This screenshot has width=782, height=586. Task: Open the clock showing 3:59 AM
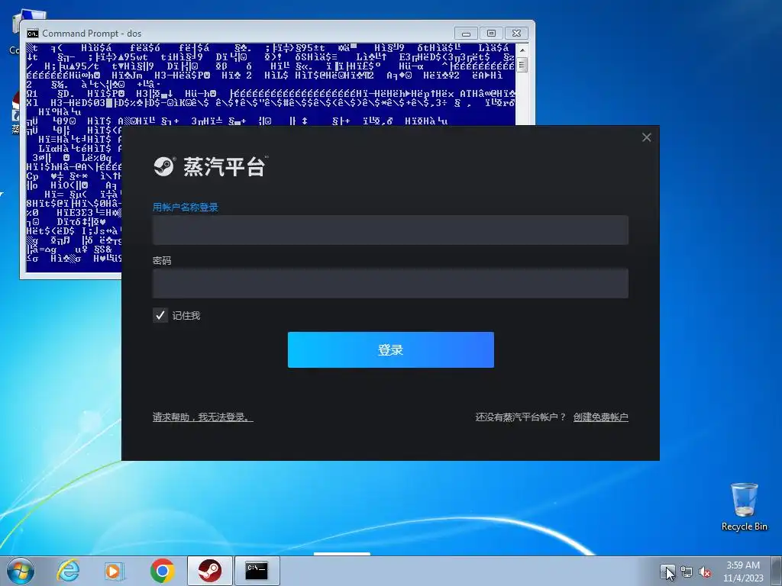743,572
